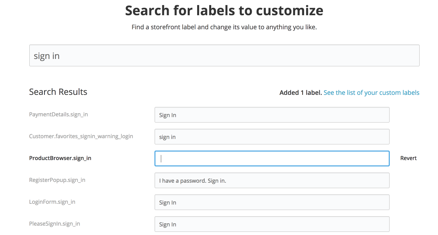This screenshot has width=438, height=235.
Task: Click the label search box containing 'sign in'
Action: click(224, 55)
